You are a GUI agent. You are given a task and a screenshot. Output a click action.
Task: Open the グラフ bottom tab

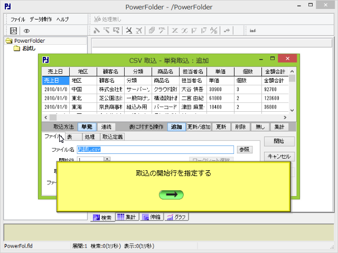pyautogui.click(x=177, y=217)
